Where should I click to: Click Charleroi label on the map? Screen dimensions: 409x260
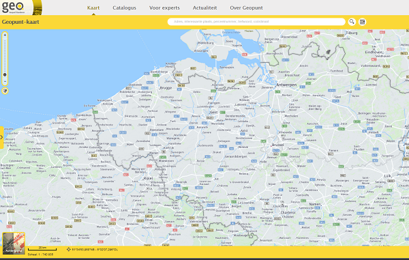[288, 212]
